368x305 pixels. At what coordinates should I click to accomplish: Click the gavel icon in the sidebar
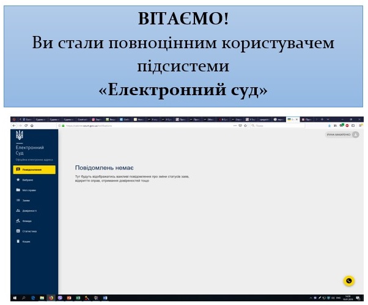click(18, 221)
